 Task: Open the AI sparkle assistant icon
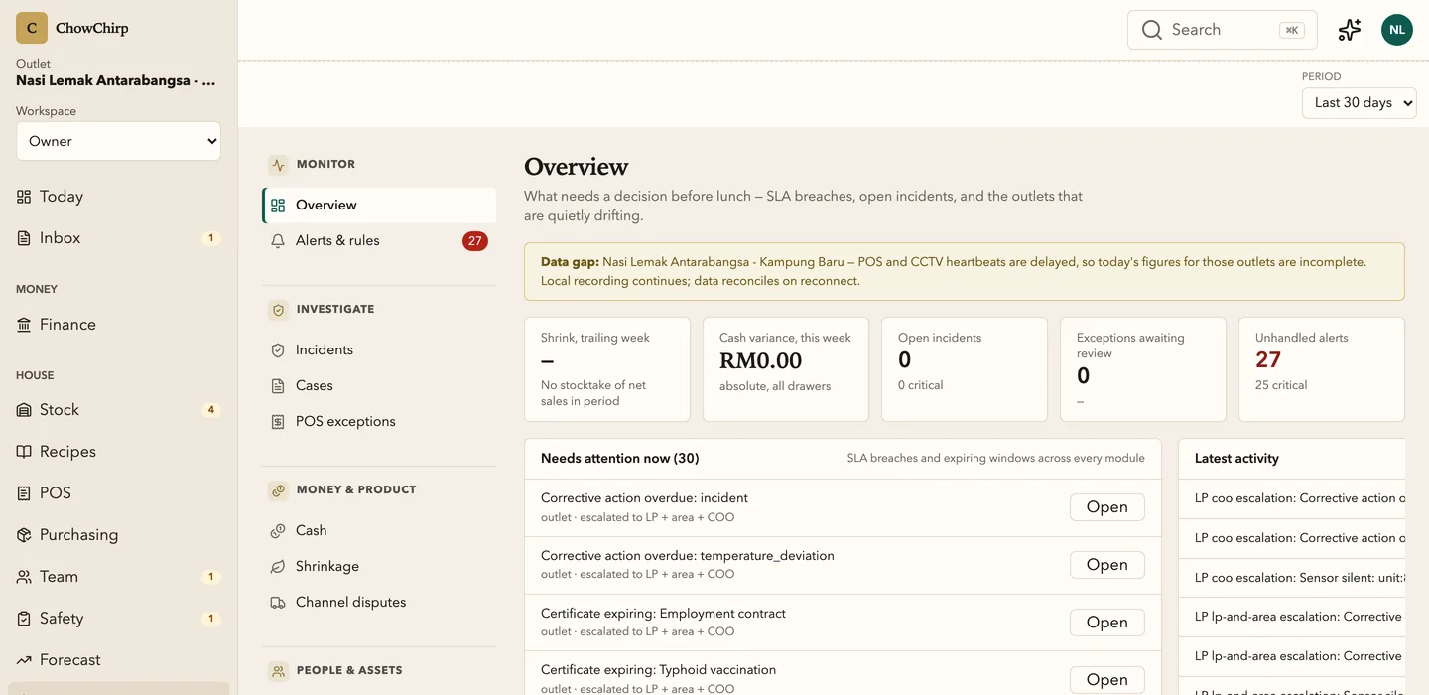coord(1350,30)
